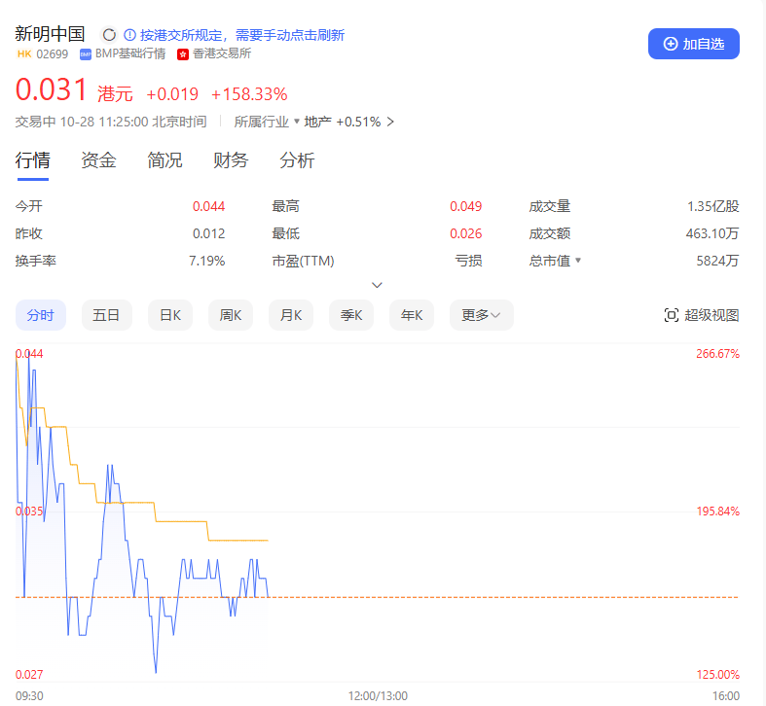
Task: Open the 总市值 dropdown arrow
Action: click(x=578, y=261)
